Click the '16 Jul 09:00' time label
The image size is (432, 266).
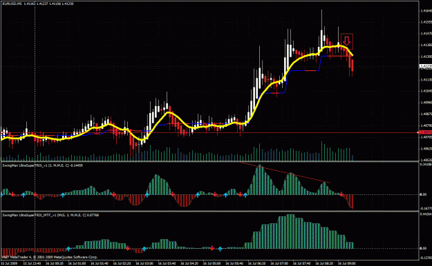tap(346, 263)
